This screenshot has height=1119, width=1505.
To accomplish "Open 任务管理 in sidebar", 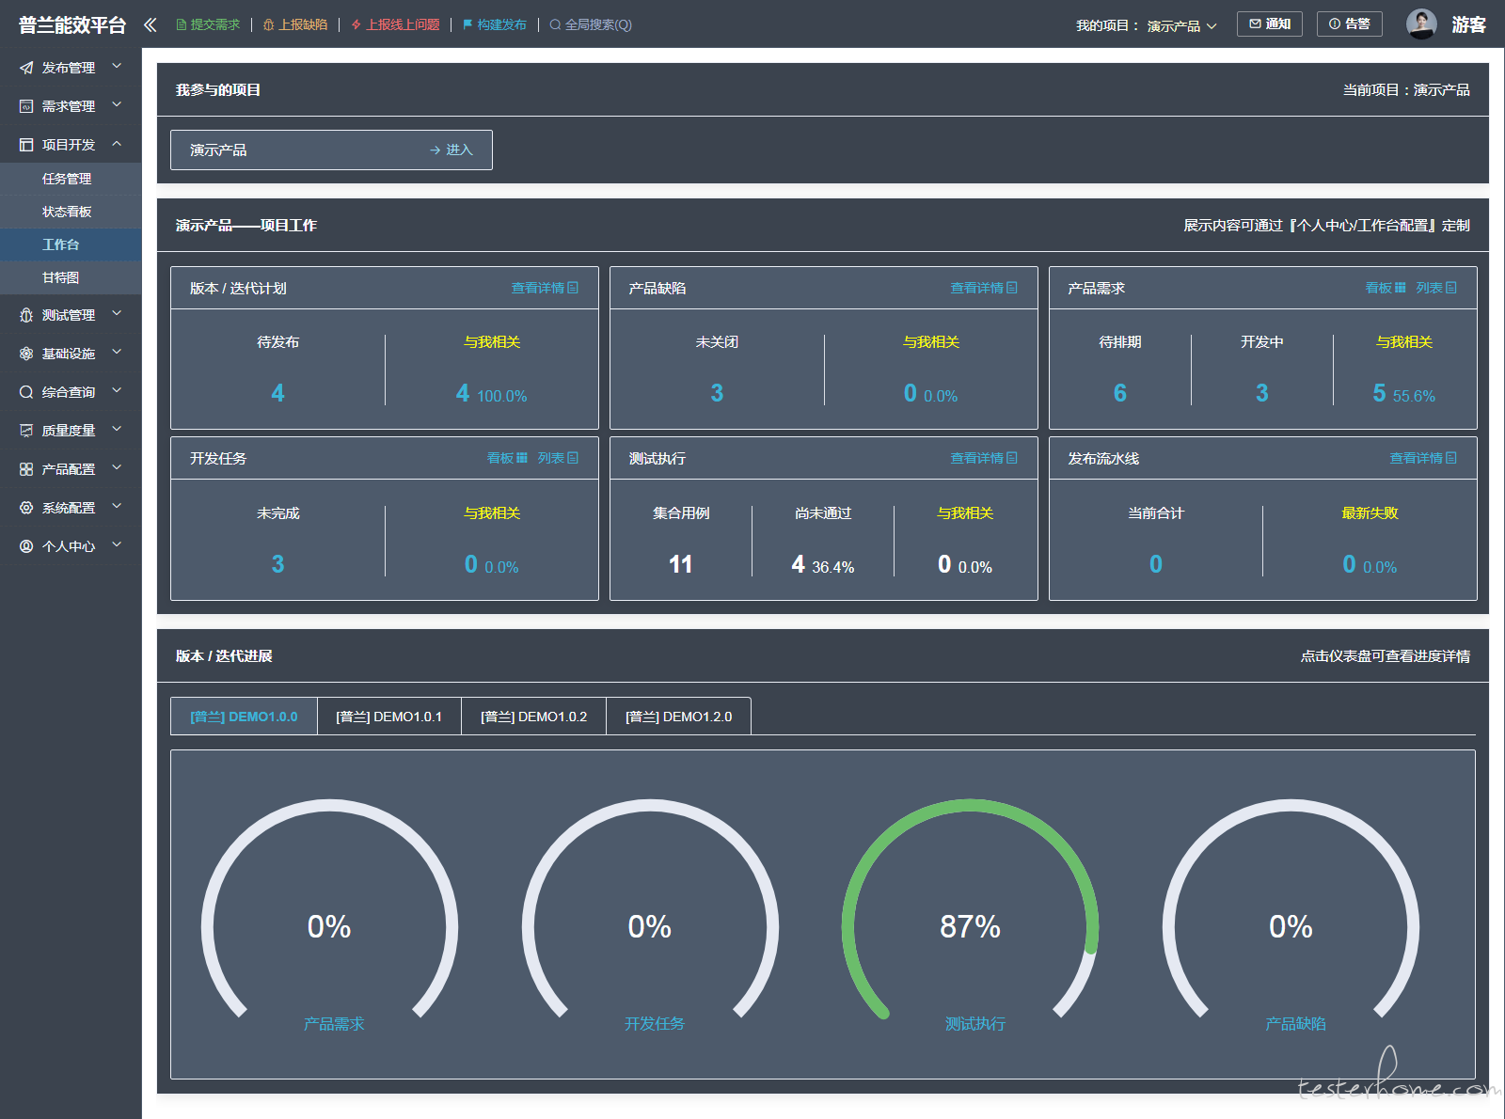I will click(x=71, y=179).
